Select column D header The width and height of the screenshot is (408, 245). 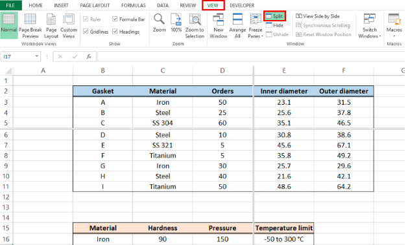pyautogui.click(x=222, y=70)
